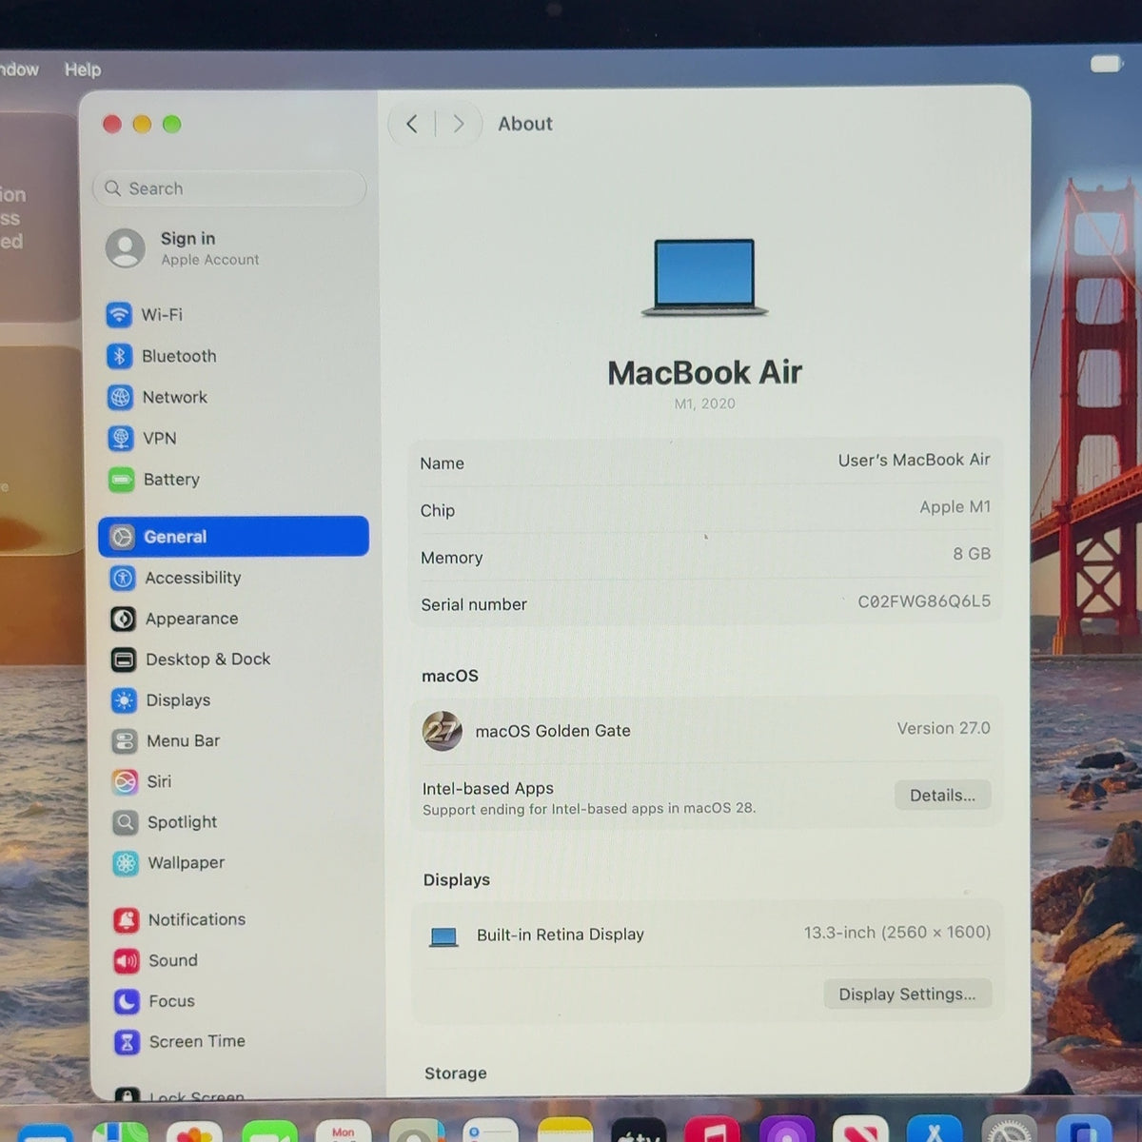Click the computer name User's MacBook Air
1142x1142 pixels.
[x=914, y=461]
